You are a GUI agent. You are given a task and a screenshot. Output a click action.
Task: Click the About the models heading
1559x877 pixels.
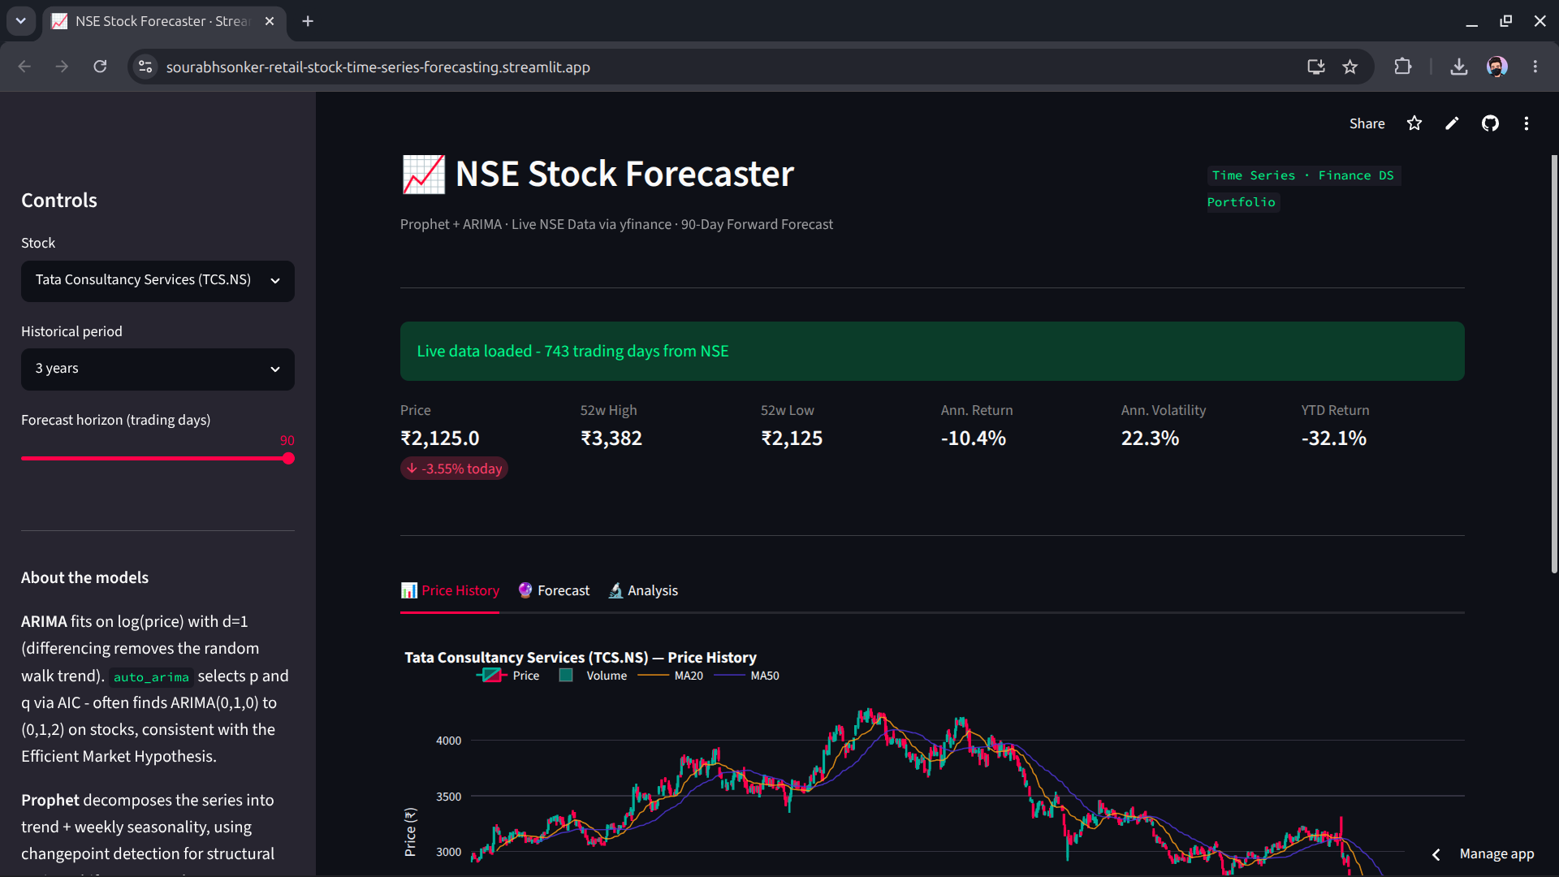click(85, 578)
